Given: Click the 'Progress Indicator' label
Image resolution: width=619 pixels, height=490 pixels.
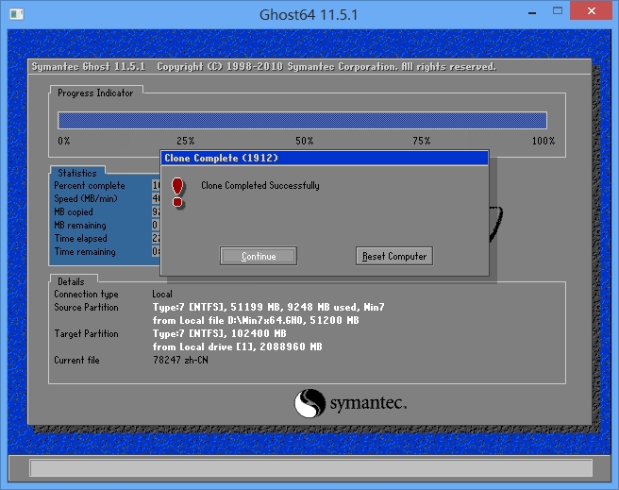Looking at the screenshot, I should (x=95, y=93).
